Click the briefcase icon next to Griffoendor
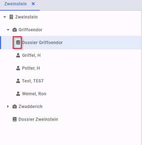The width and height of the screenshot is (142, 145). pos(15,30)
